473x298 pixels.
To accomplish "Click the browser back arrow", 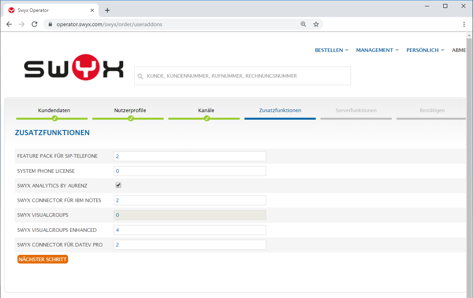I will (x=9, y=24).
